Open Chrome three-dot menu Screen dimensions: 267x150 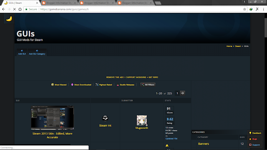(x=263, y=9)
